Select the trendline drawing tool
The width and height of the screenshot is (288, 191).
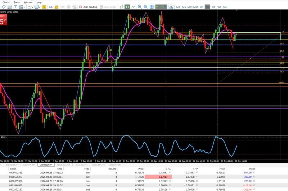pyautogui.click(x=4, y=7)
